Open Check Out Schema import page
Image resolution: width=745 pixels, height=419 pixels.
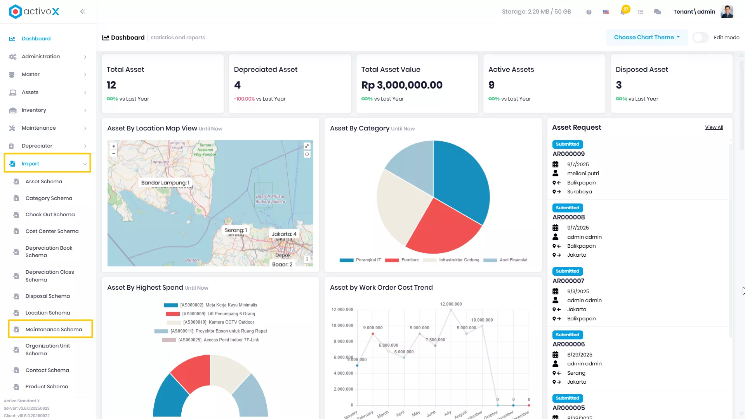coord(50,215)
